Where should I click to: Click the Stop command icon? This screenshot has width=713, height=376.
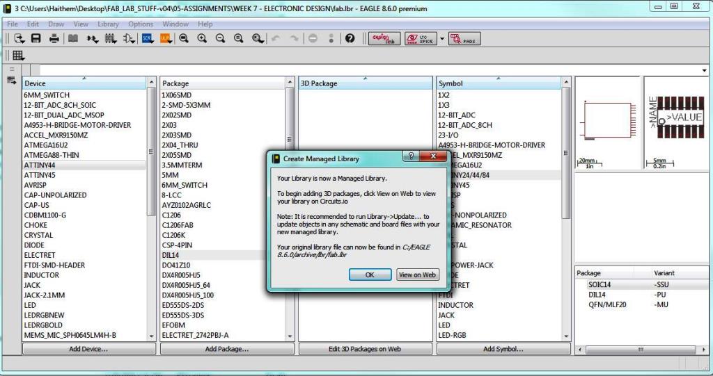coord(313,39)
